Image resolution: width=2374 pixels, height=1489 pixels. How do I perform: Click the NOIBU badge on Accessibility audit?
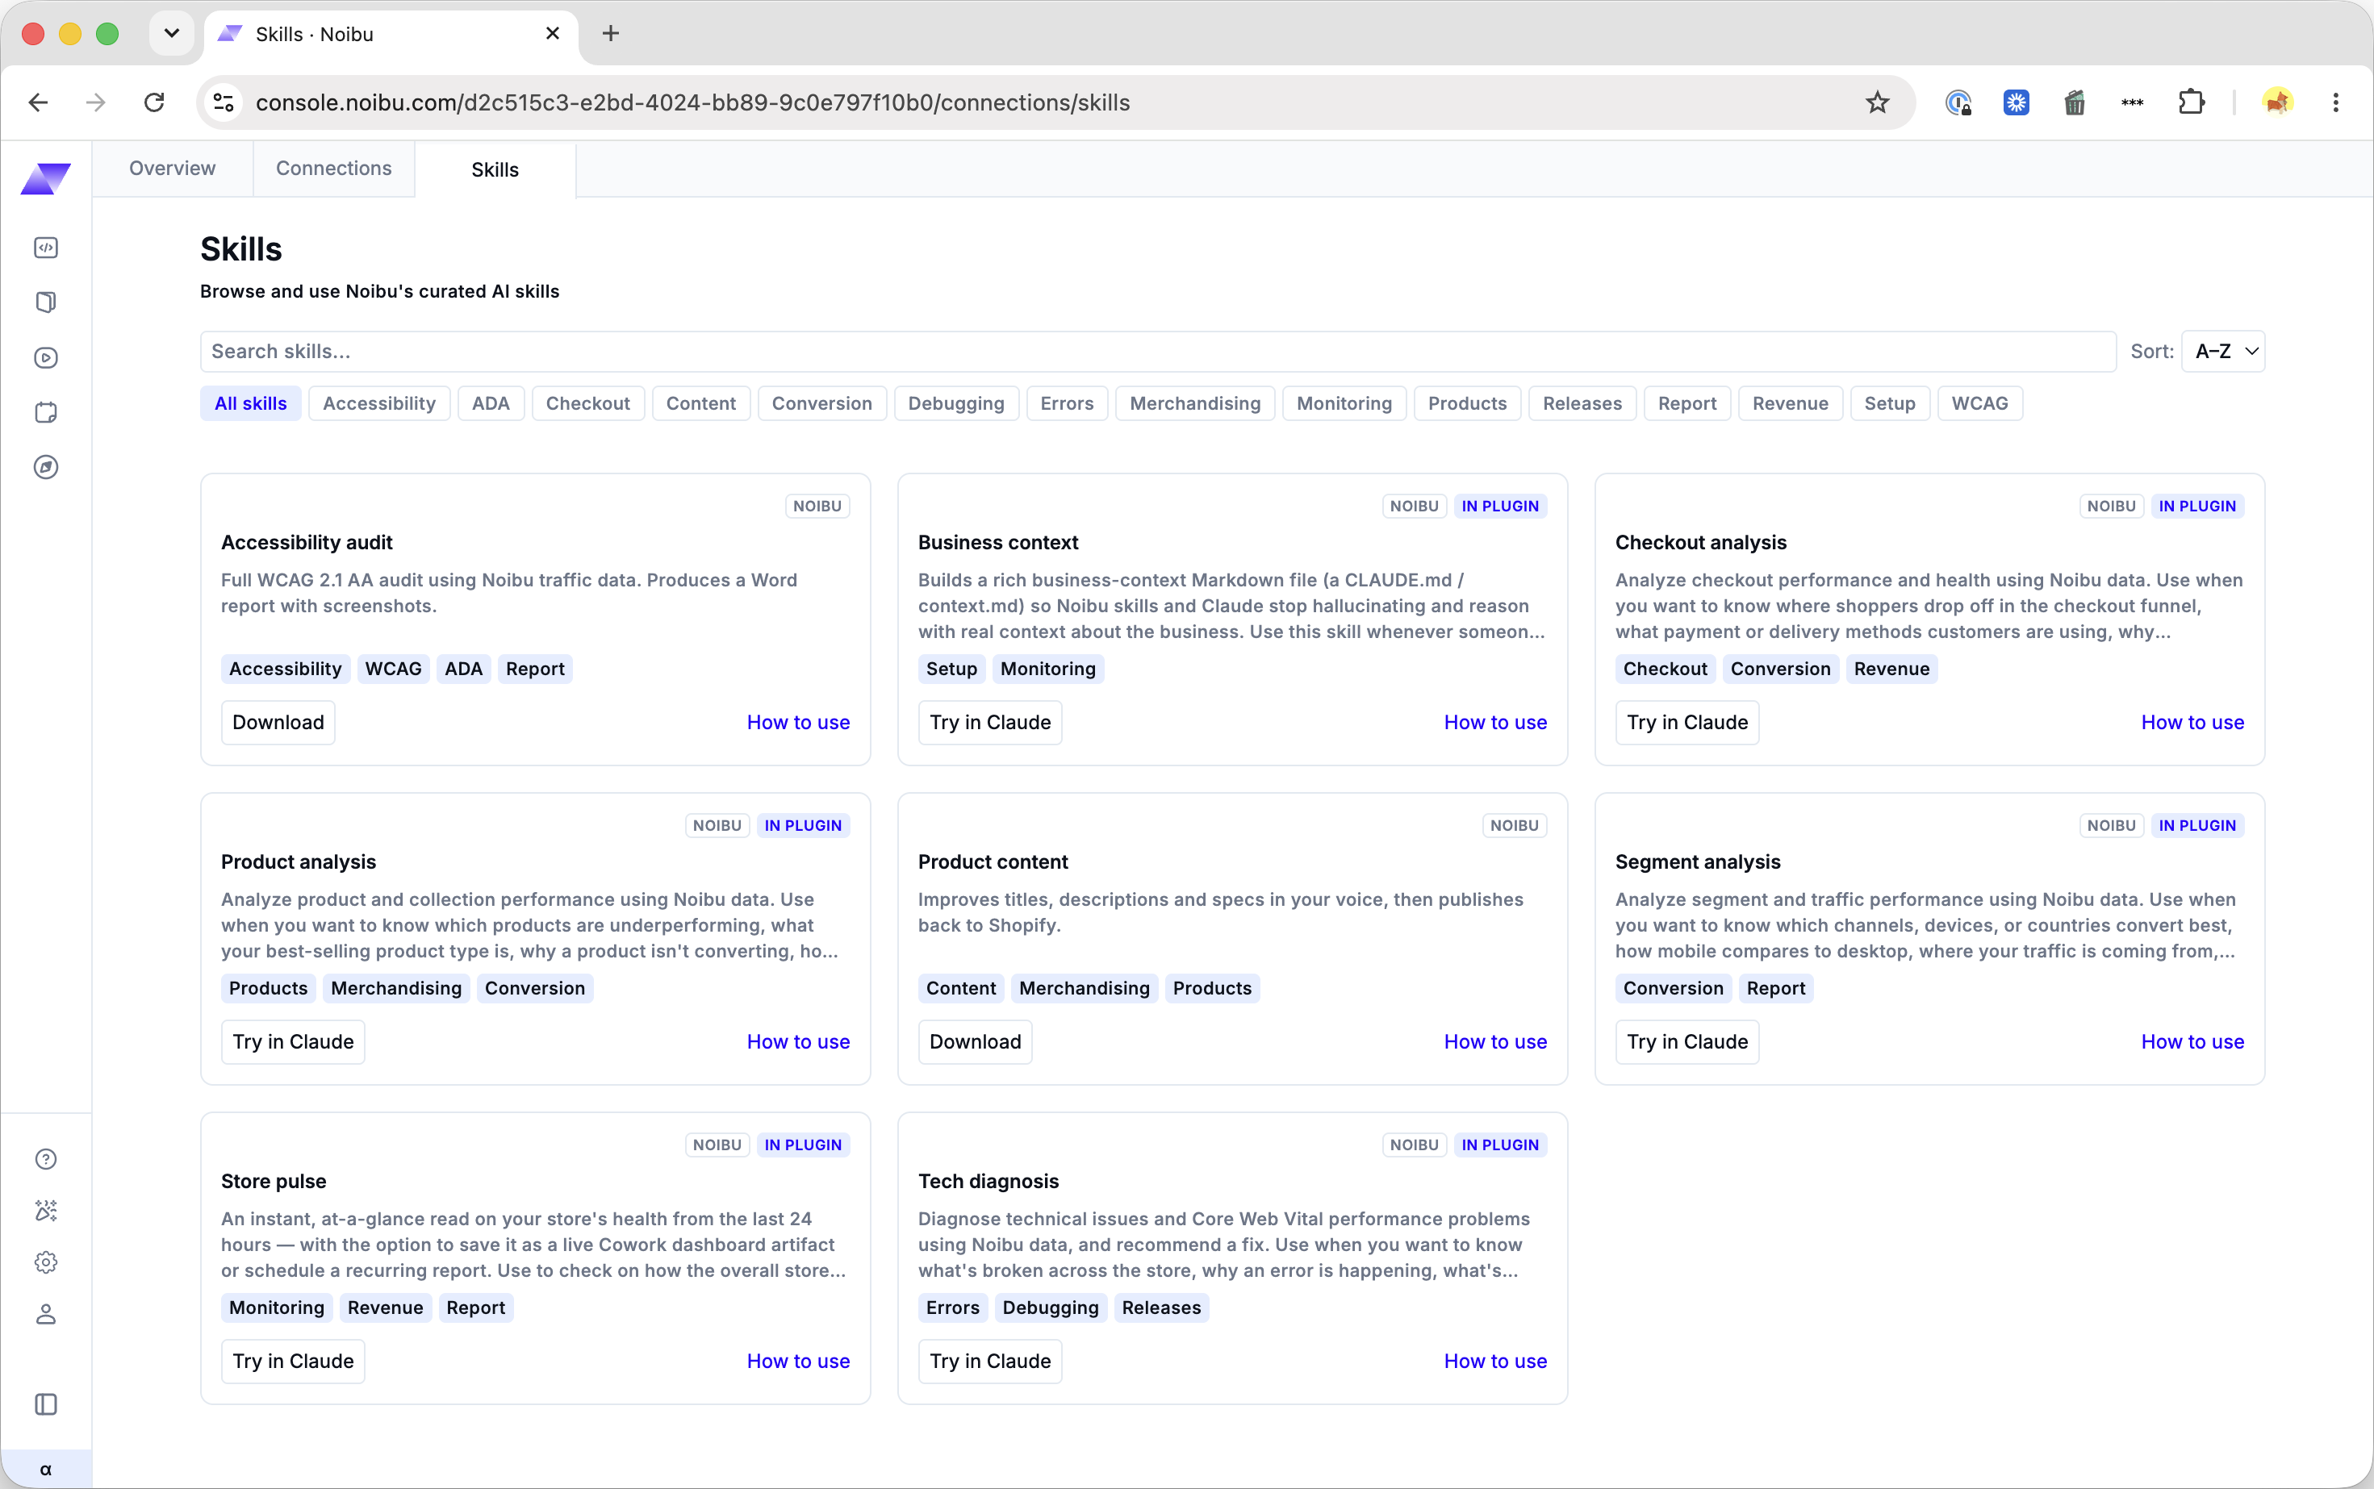(x=817, y=507)
